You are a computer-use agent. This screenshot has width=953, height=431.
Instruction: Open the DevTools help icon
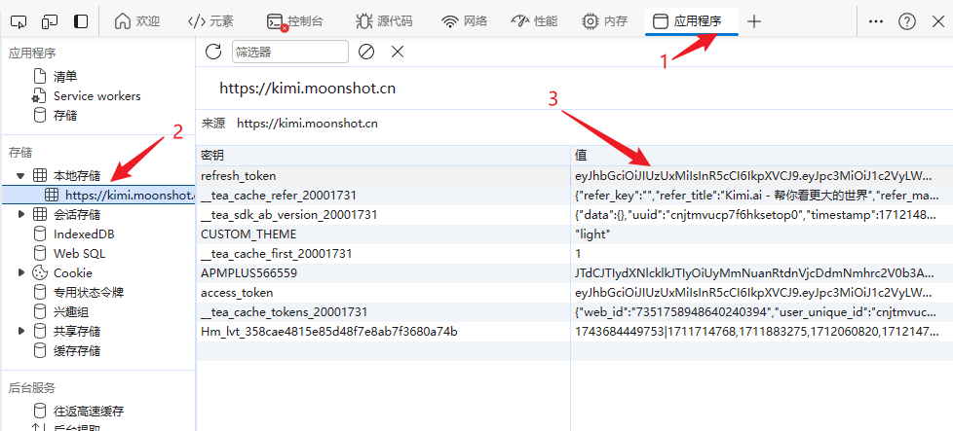906,21
